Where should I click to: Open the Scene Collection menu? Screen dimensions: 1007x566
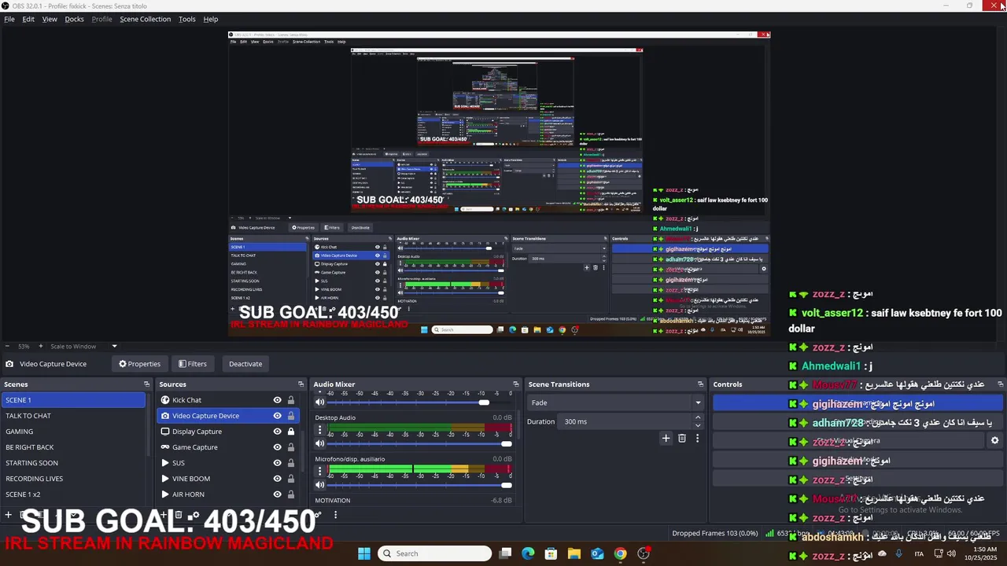pyautogui.click(x=145, y=19)
